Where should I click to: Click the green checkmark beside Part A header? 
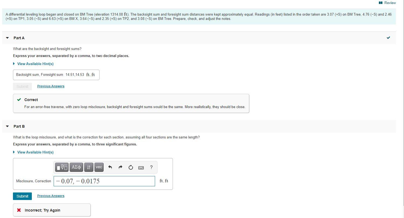coord(388,38)
